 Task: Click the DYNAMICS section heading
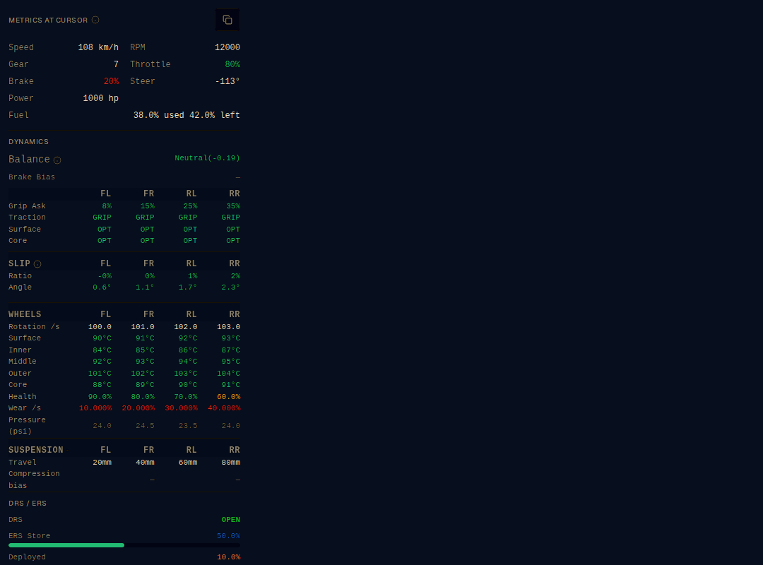click(28, 142)
